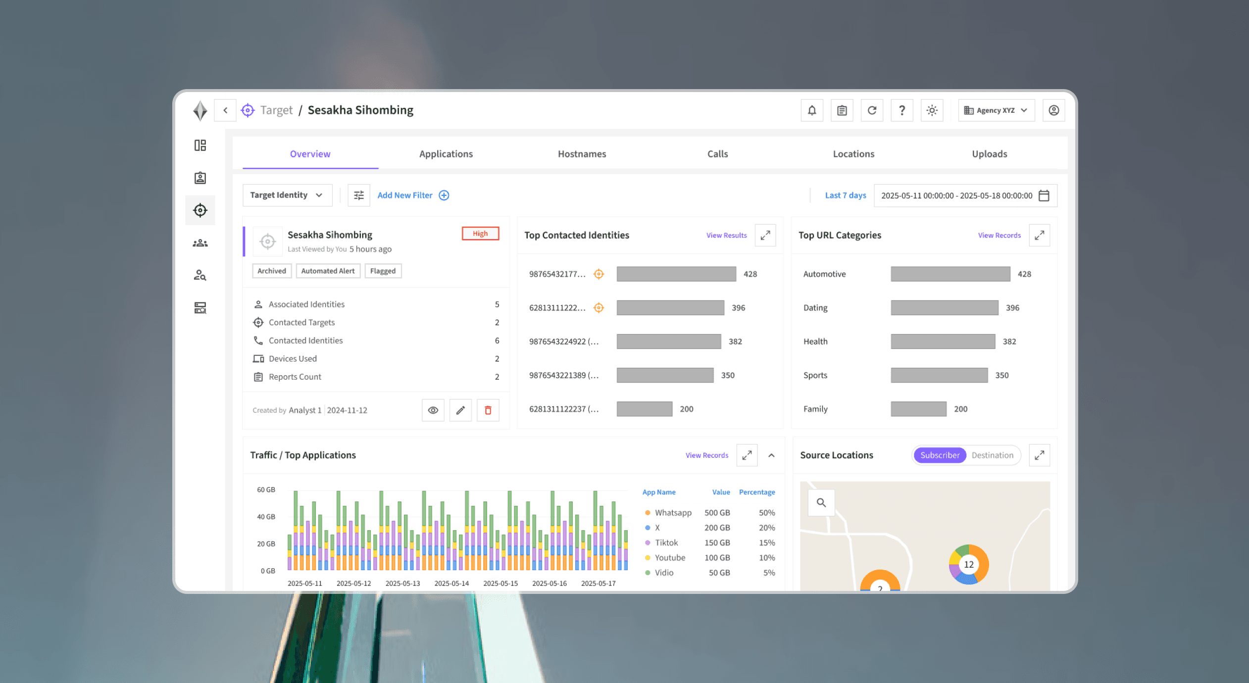The width and height of the screenshot is (1249, 683).
Task: Click the Automotive category bar
Action: (x=950, y=274)
